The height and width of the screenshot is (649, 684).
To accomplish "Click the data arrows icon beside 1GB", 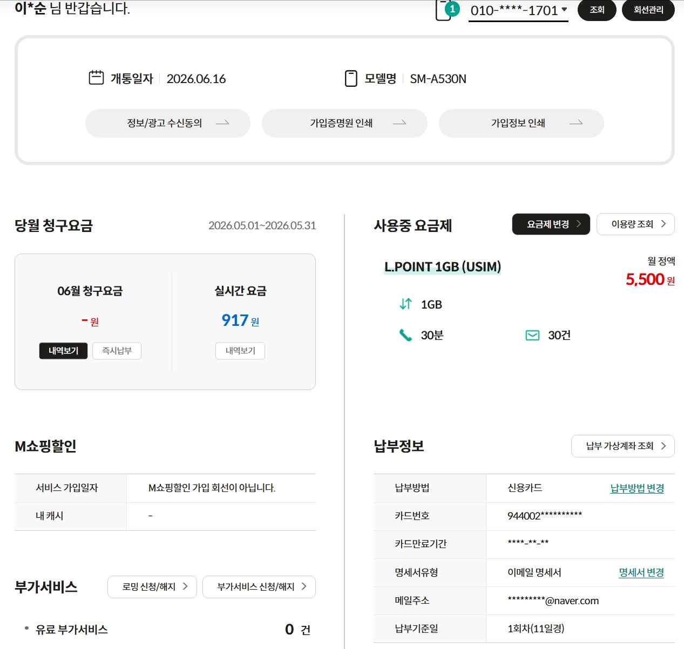I will point(405,304).
